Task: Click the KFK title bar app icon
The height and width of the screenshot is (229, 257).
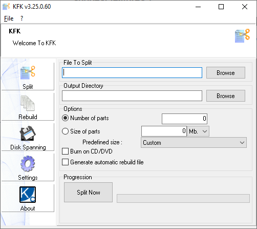Action: [x=6, y=7]
